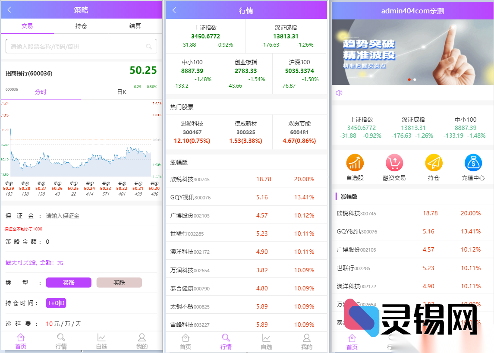The image size is (494, 353).
Task: Select the 买跌 (buy fall) option
Action: click(119, 282)
